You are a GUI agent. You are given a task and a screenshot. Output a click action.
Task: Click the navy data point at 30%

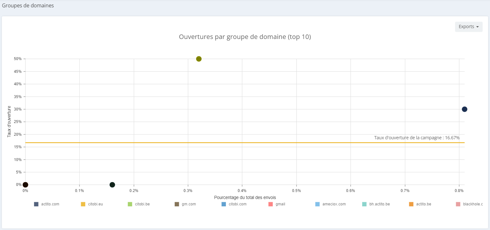[x=464, y=109]
